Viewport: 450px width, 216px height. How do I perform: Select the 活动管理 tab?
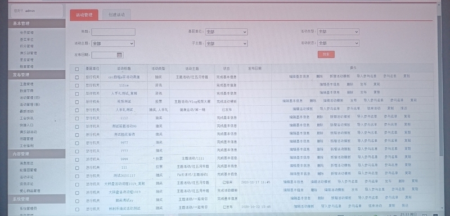pyautogui.click(x=84, y=15)
